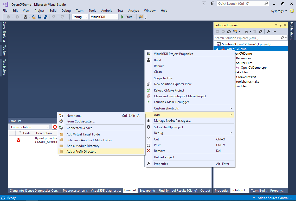Click the Navigate Backward toolbar icon

click(x=8, y=17)
